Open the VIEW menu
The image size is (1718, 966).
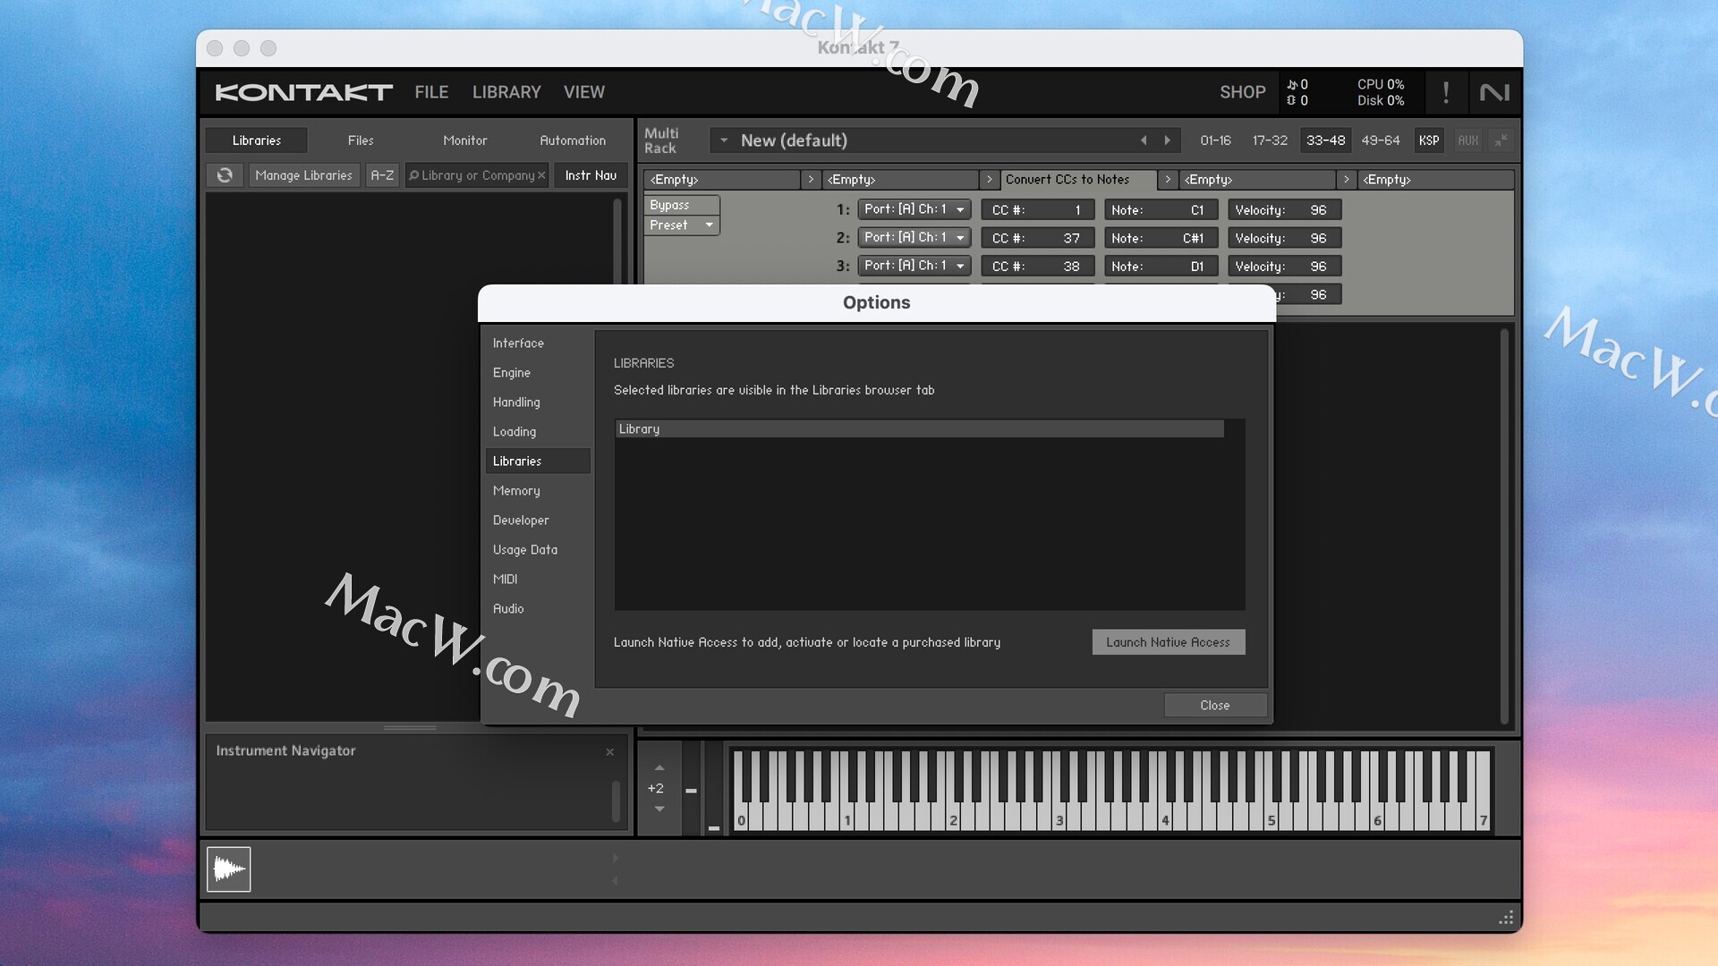584,92
